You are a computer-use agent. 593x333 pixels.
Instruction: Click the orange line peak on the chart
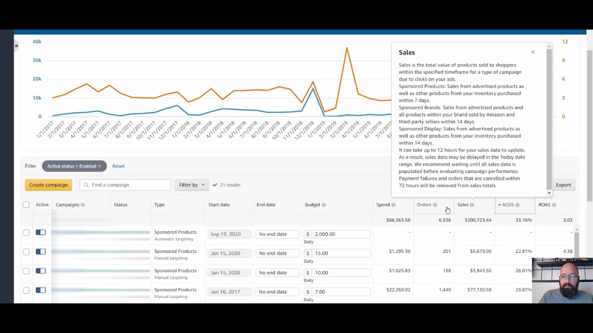click(347, 48)
